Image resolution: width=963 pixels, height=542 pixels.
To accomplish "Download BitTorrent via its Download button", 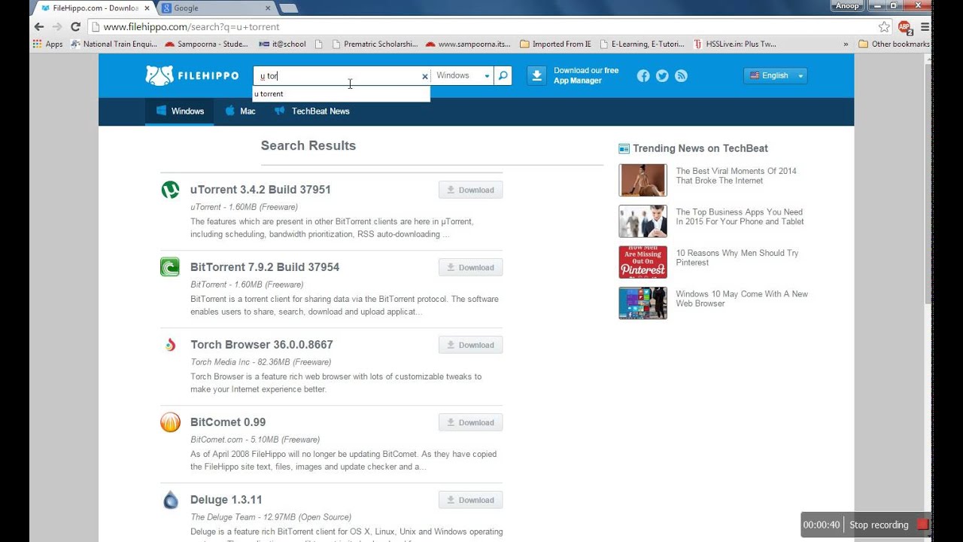I will (470, 267).
